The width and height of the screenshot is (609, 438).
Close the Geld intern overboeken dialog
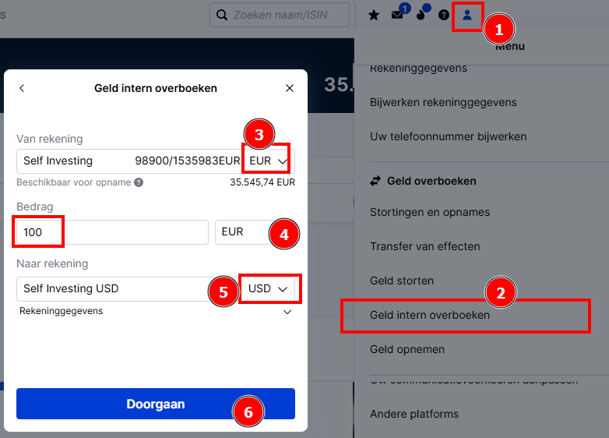[x=290, y=88]
